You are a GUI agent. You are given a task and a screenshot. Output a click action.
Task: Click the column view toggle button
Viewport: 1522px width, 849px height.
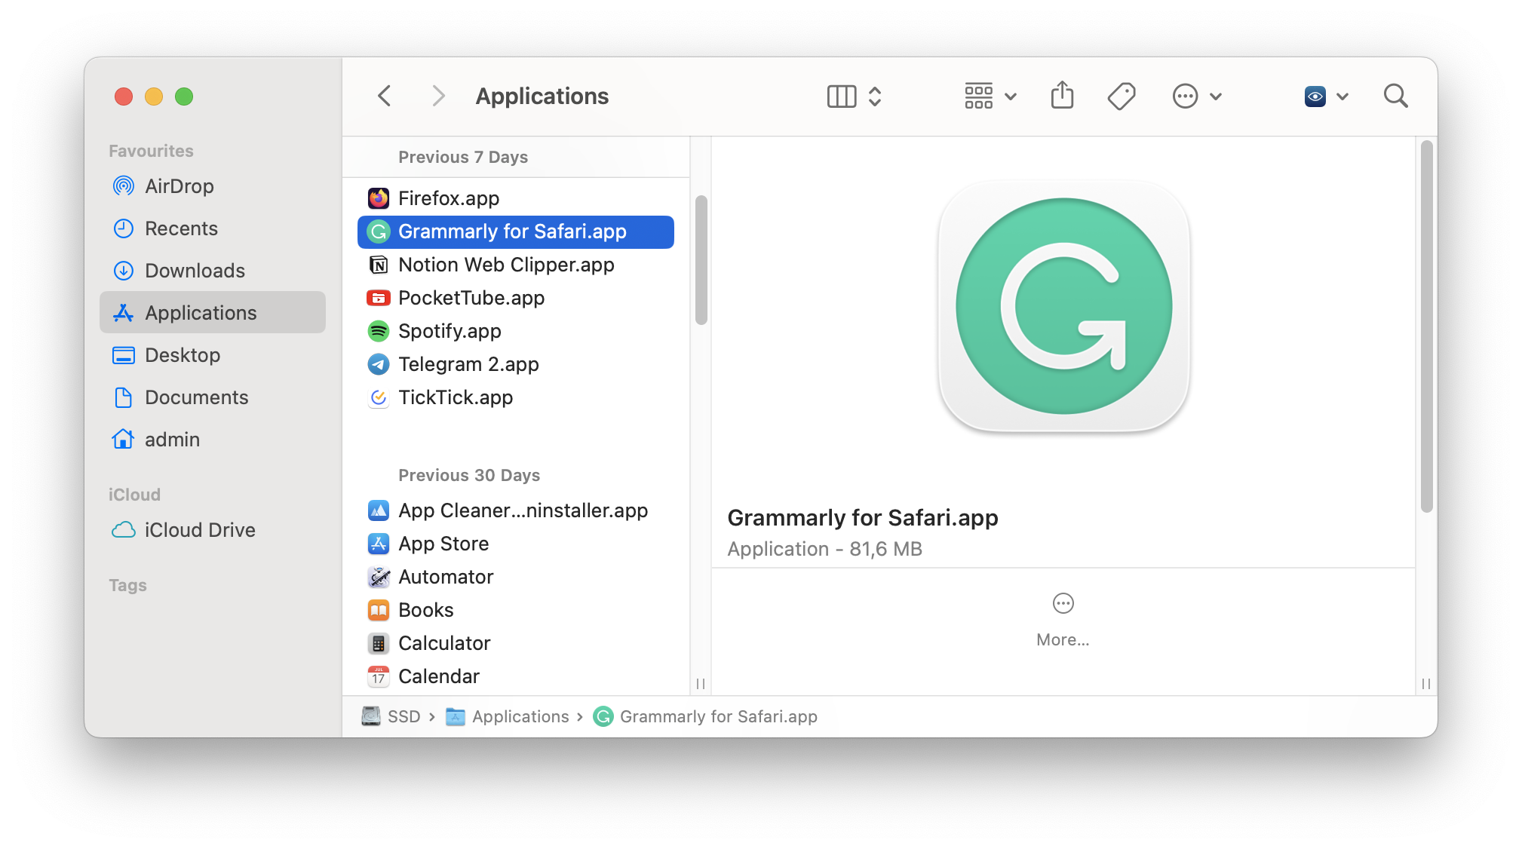(x=842, y=97)
